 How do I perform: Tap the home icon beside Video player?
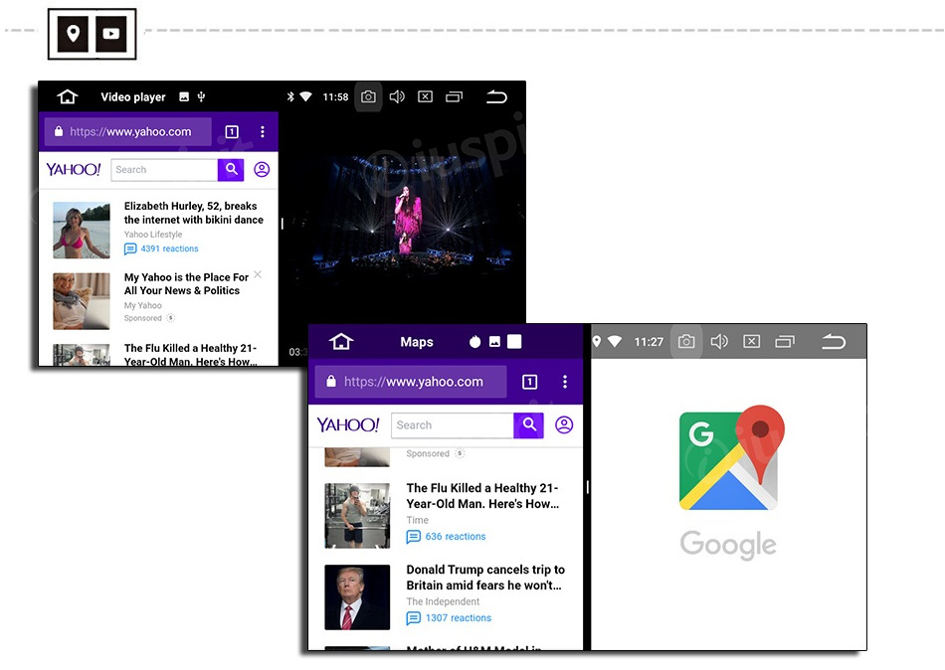[x=68, y=97]
